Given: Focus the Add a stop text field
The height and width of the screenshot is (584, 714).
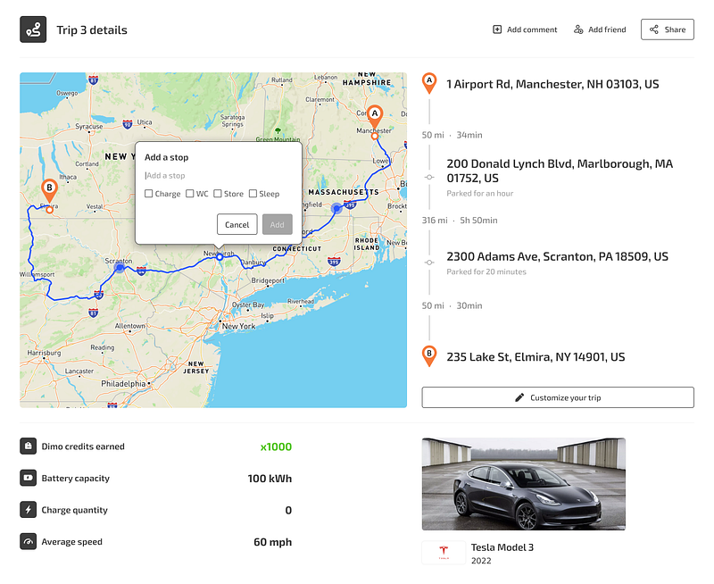Looking at the screenshot, I should click(x=219, y=175).
